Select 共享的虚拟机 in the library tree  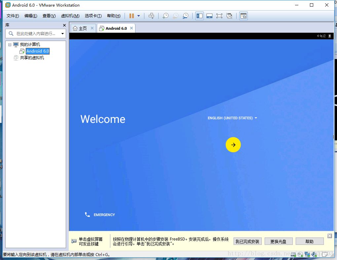click(32, 58)
